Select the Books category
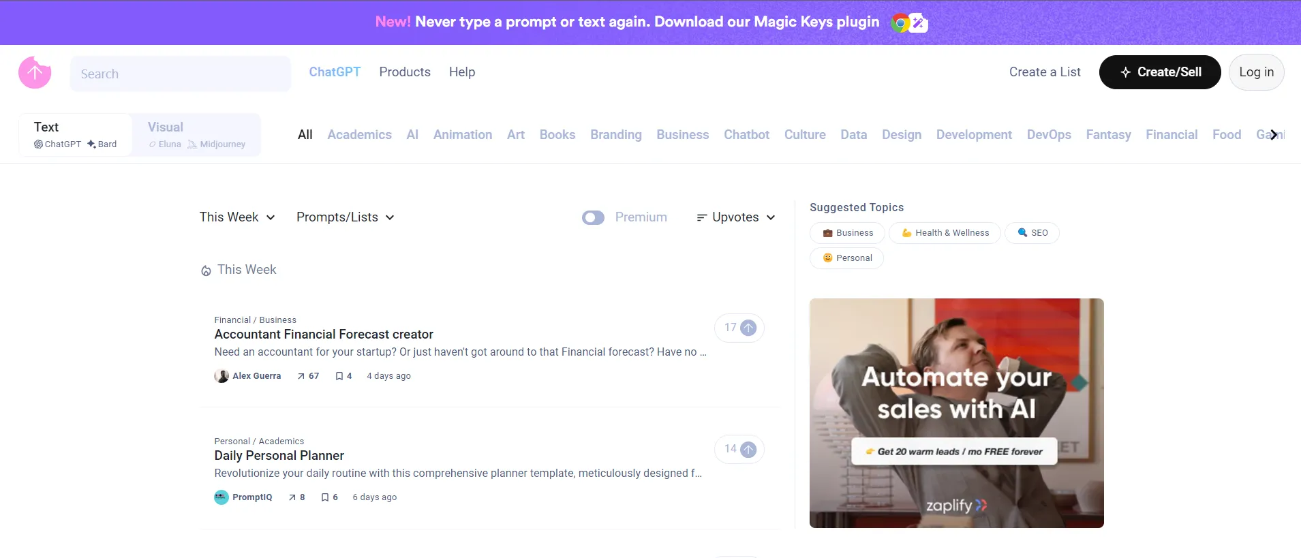This screenshot has width=1301, height=558. pos(557,135)
